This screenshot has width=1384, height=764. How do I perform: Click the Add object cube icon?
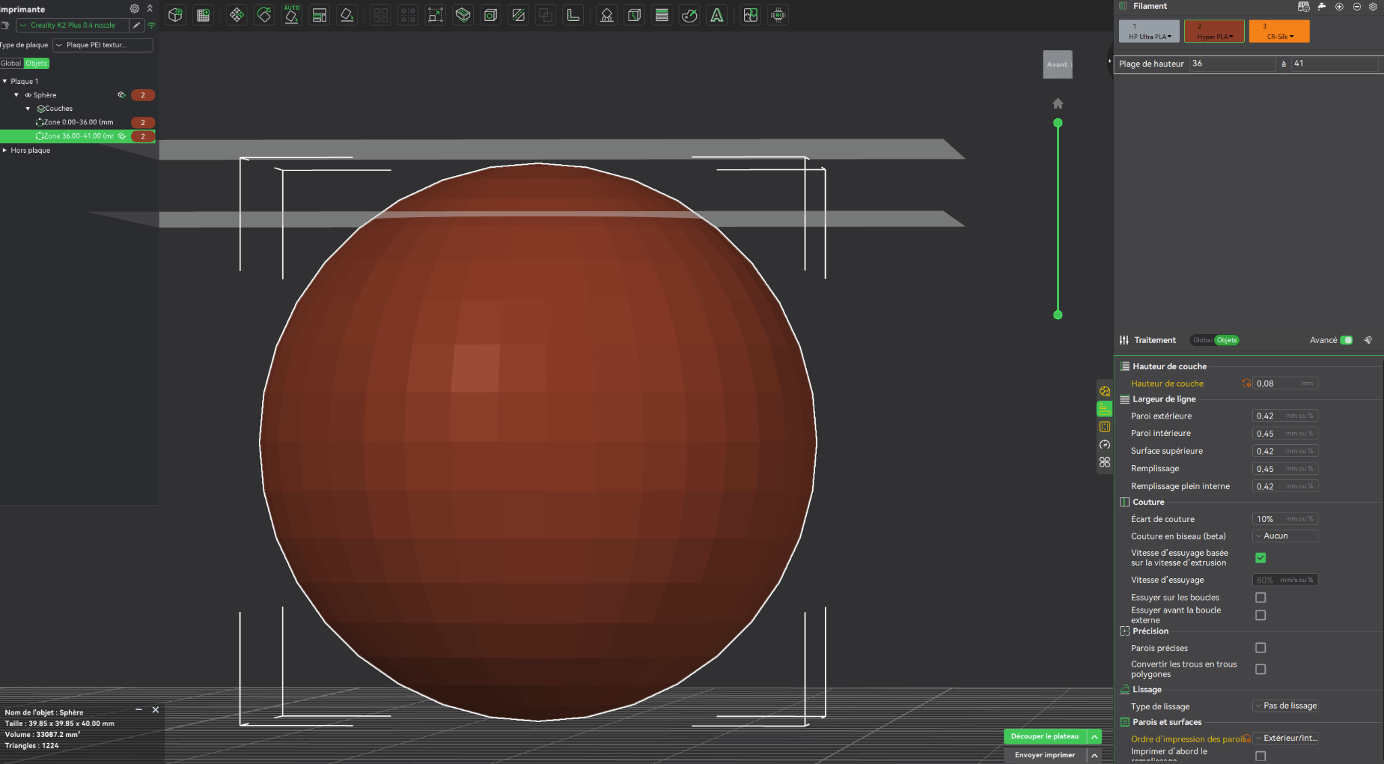(x=176, y=15)
